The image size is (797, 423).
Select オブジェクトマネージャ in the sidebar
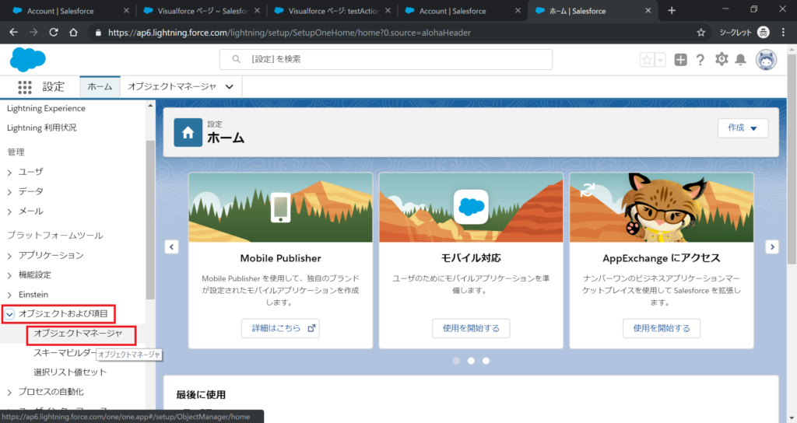point(78,334)
